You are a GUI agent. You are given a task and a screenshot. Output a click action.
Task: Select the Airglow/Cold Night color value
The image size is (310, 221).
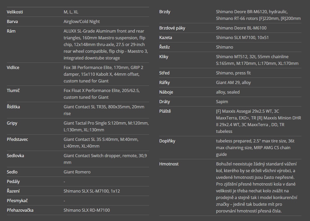(82, 21)
